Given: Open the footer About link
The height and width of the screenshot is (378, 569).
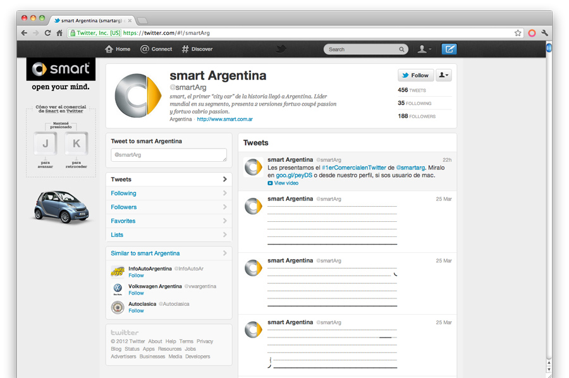Looking at the screenshot, I should pos(155,341).
